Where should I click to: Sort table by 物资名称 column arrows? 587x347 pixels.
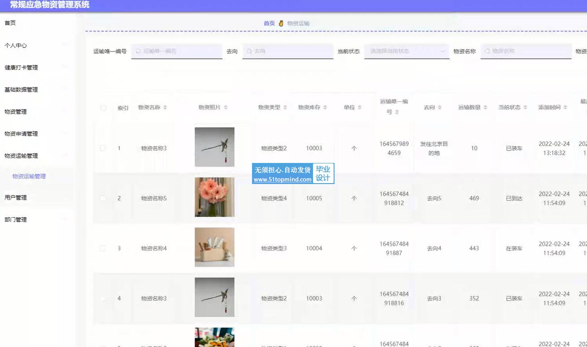coord(165,107)
